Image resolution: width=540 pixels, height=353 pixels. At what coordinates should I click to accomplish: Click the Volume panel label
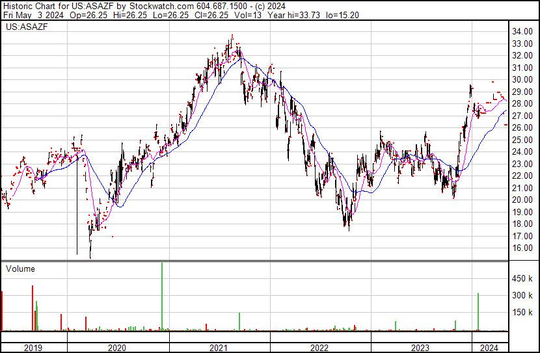pos(20,268)
